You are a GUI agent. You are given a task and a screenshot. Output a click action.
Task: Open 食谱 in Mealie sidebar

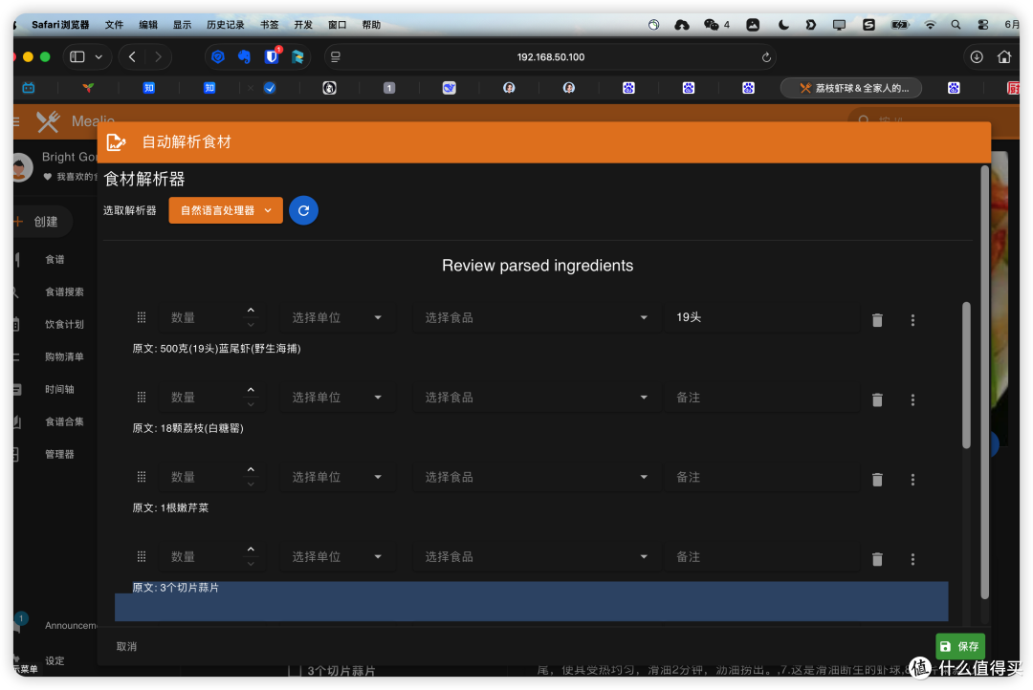(x=54, y=259)
